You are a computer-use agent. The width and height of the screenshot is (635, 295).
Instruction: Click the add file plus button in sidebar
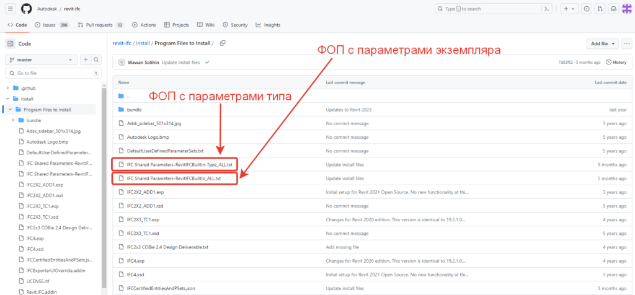click(x=86, y=60)
